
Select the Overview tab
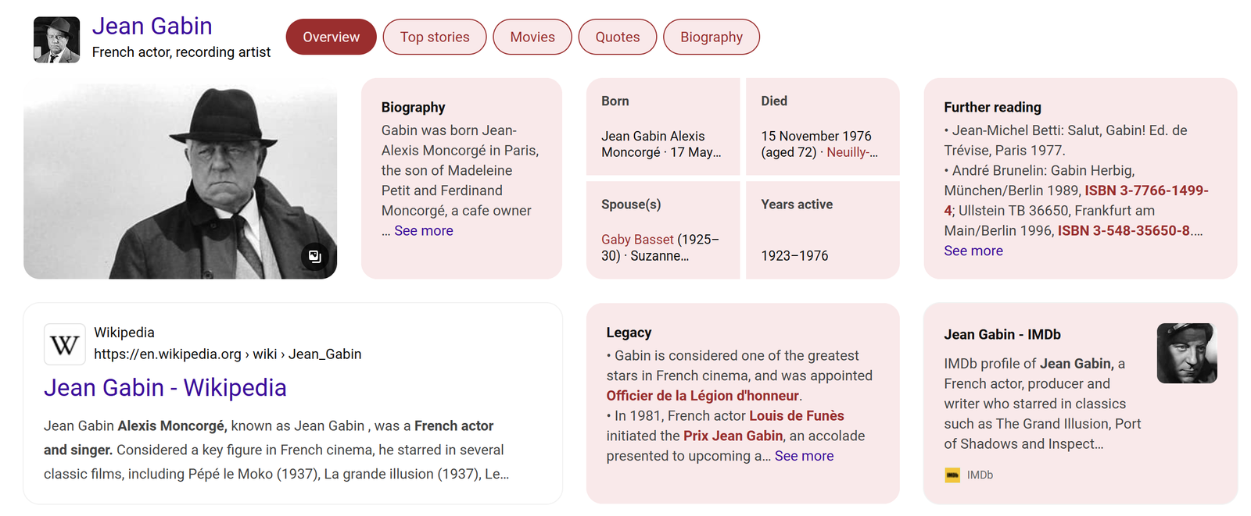331,37
